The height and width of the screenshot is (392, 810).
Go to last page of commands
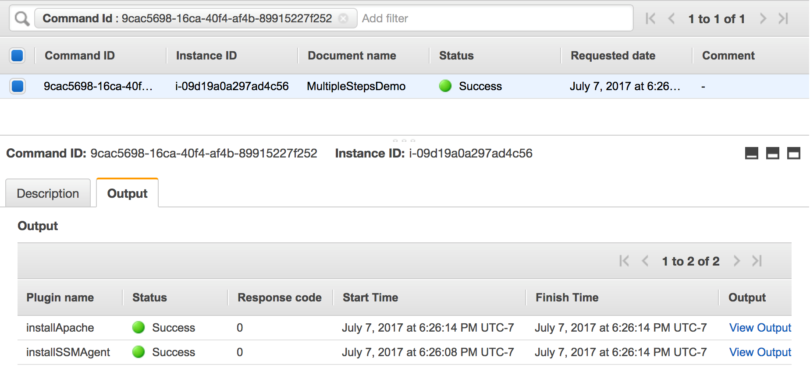(x=783, y=18)
